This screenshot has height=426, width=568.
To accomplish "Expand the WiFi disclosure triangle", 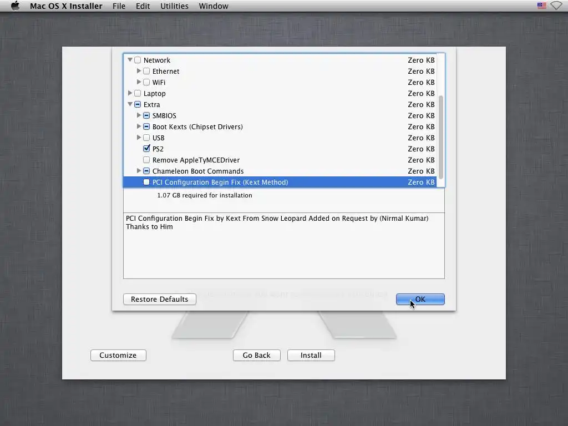I will [x=139, y=82].
